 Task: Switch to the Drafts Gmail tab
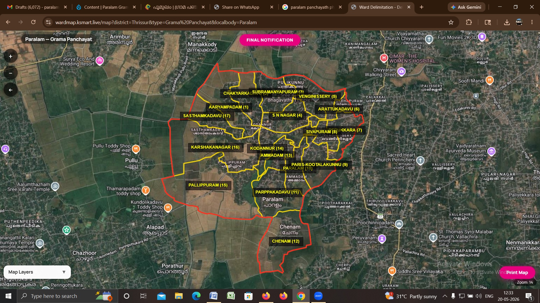pos(37,7)
